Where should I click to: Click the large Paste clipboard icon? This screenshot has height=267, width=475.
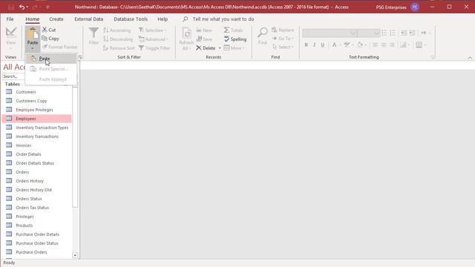[x=33, y=33]
